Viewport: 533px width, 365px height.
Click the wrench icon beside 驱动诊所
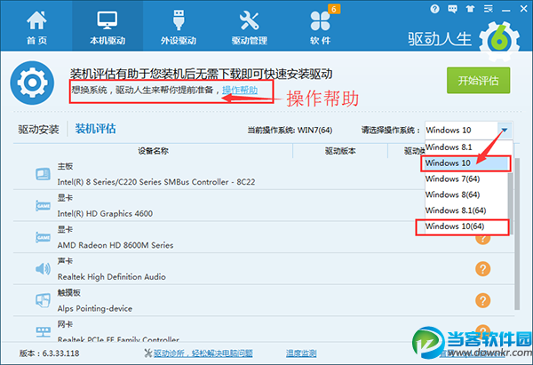147,353
